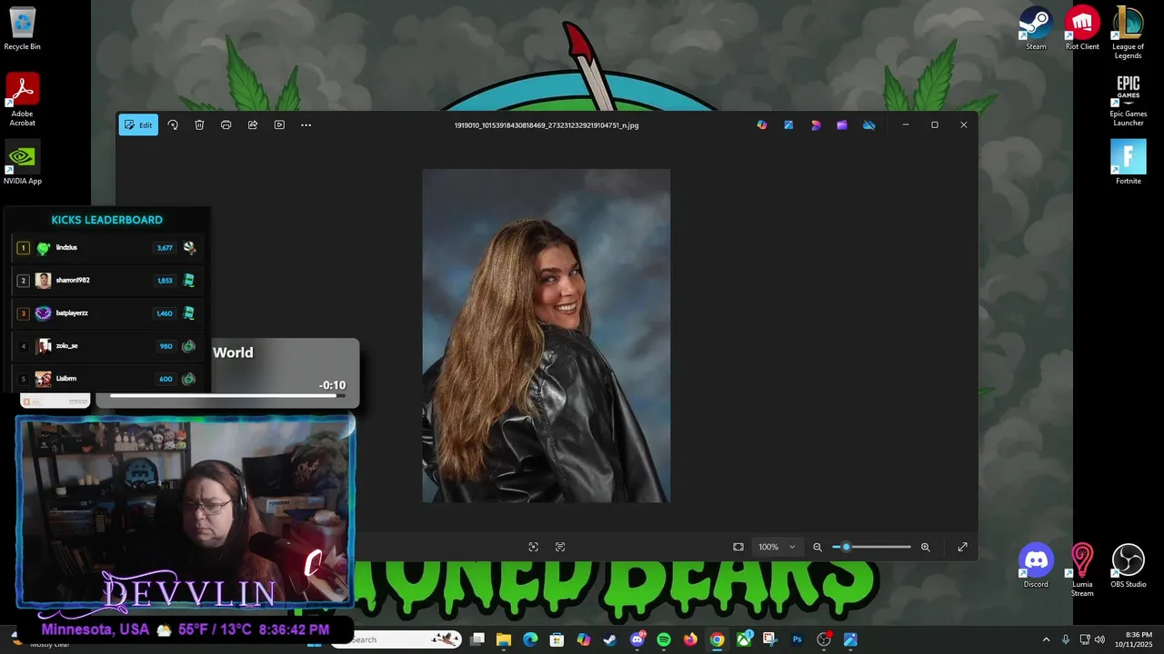The width and height of the screenshot is (1164, 654).
Task: Click the displayed portrait photo
Action: 547,335
